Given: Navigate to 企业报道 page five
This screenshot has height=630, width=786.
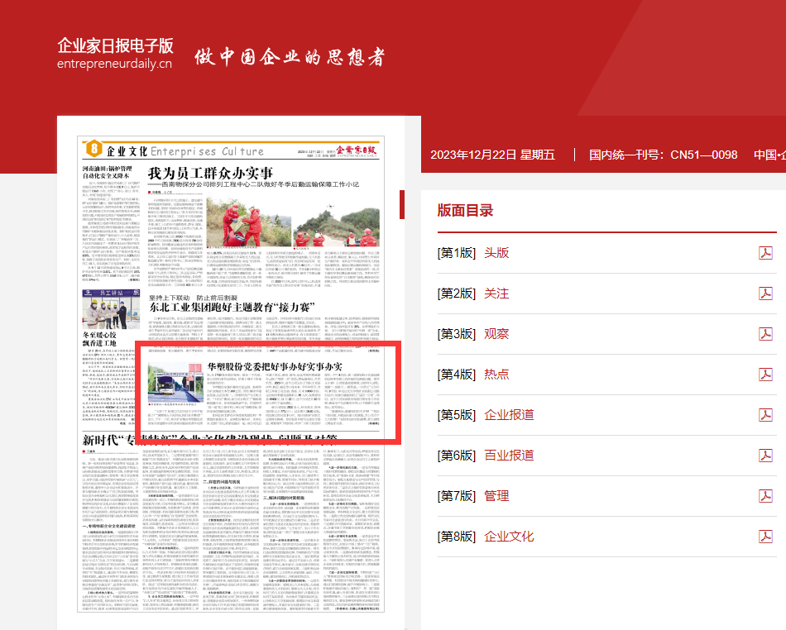Looking at the screenshot, I should click(x=509, y=415).
